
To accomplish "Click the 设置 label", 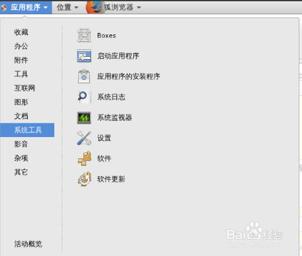I will (104, 138).
